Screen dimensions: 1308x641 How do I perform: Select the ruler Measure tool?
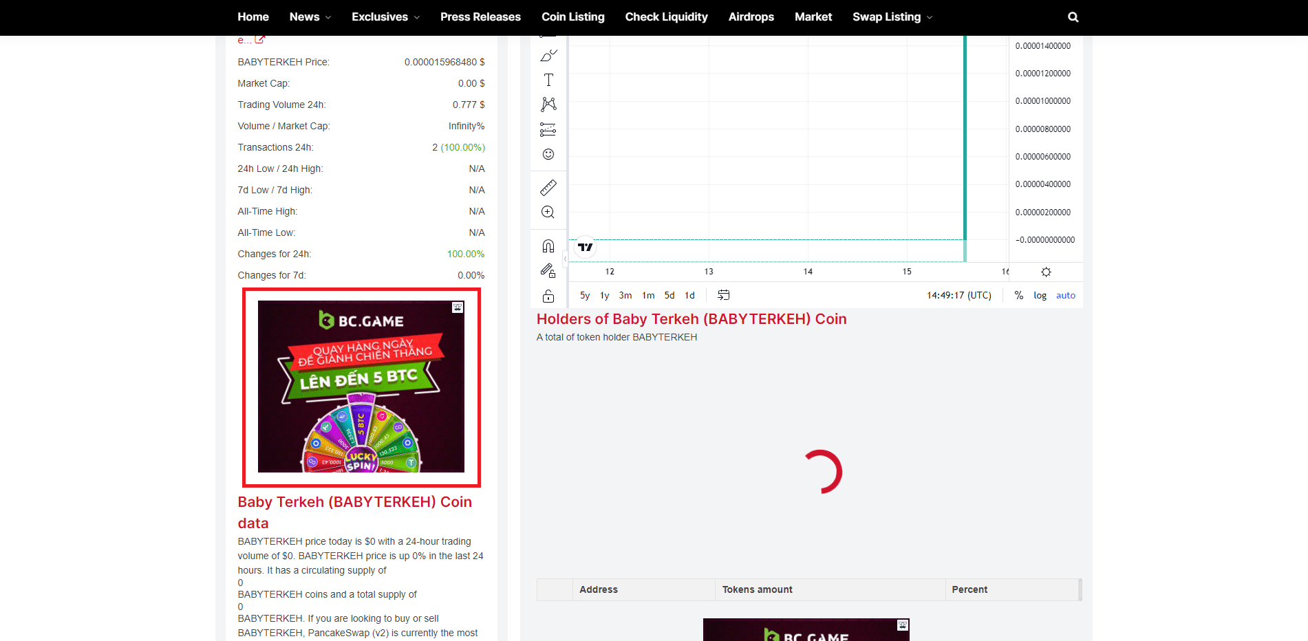[x=548, y=187]
